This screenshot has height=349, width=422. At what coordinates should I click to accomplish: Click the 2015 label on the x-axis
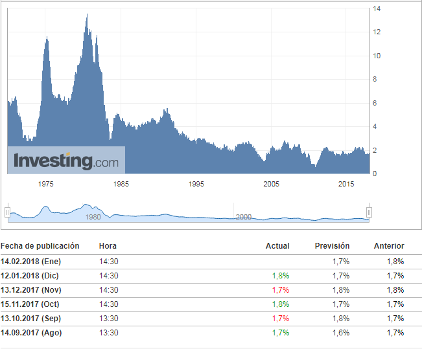pos(346,185)
